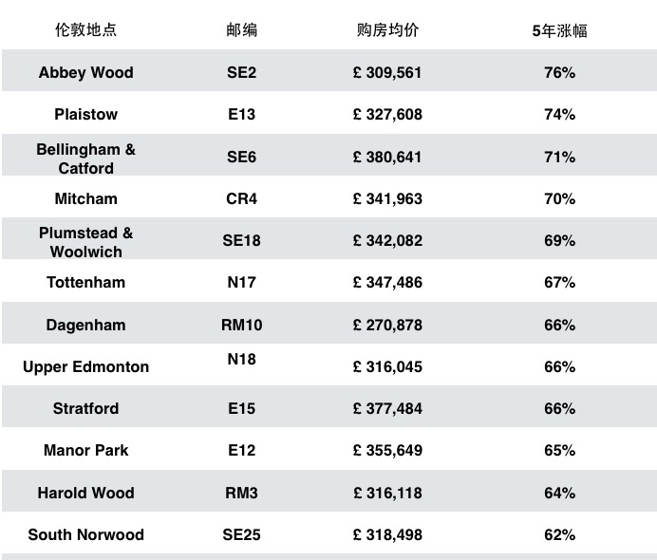The image size is (657, 560).
Task: Click the Bellingham & Catford cell
Action: 85,159
